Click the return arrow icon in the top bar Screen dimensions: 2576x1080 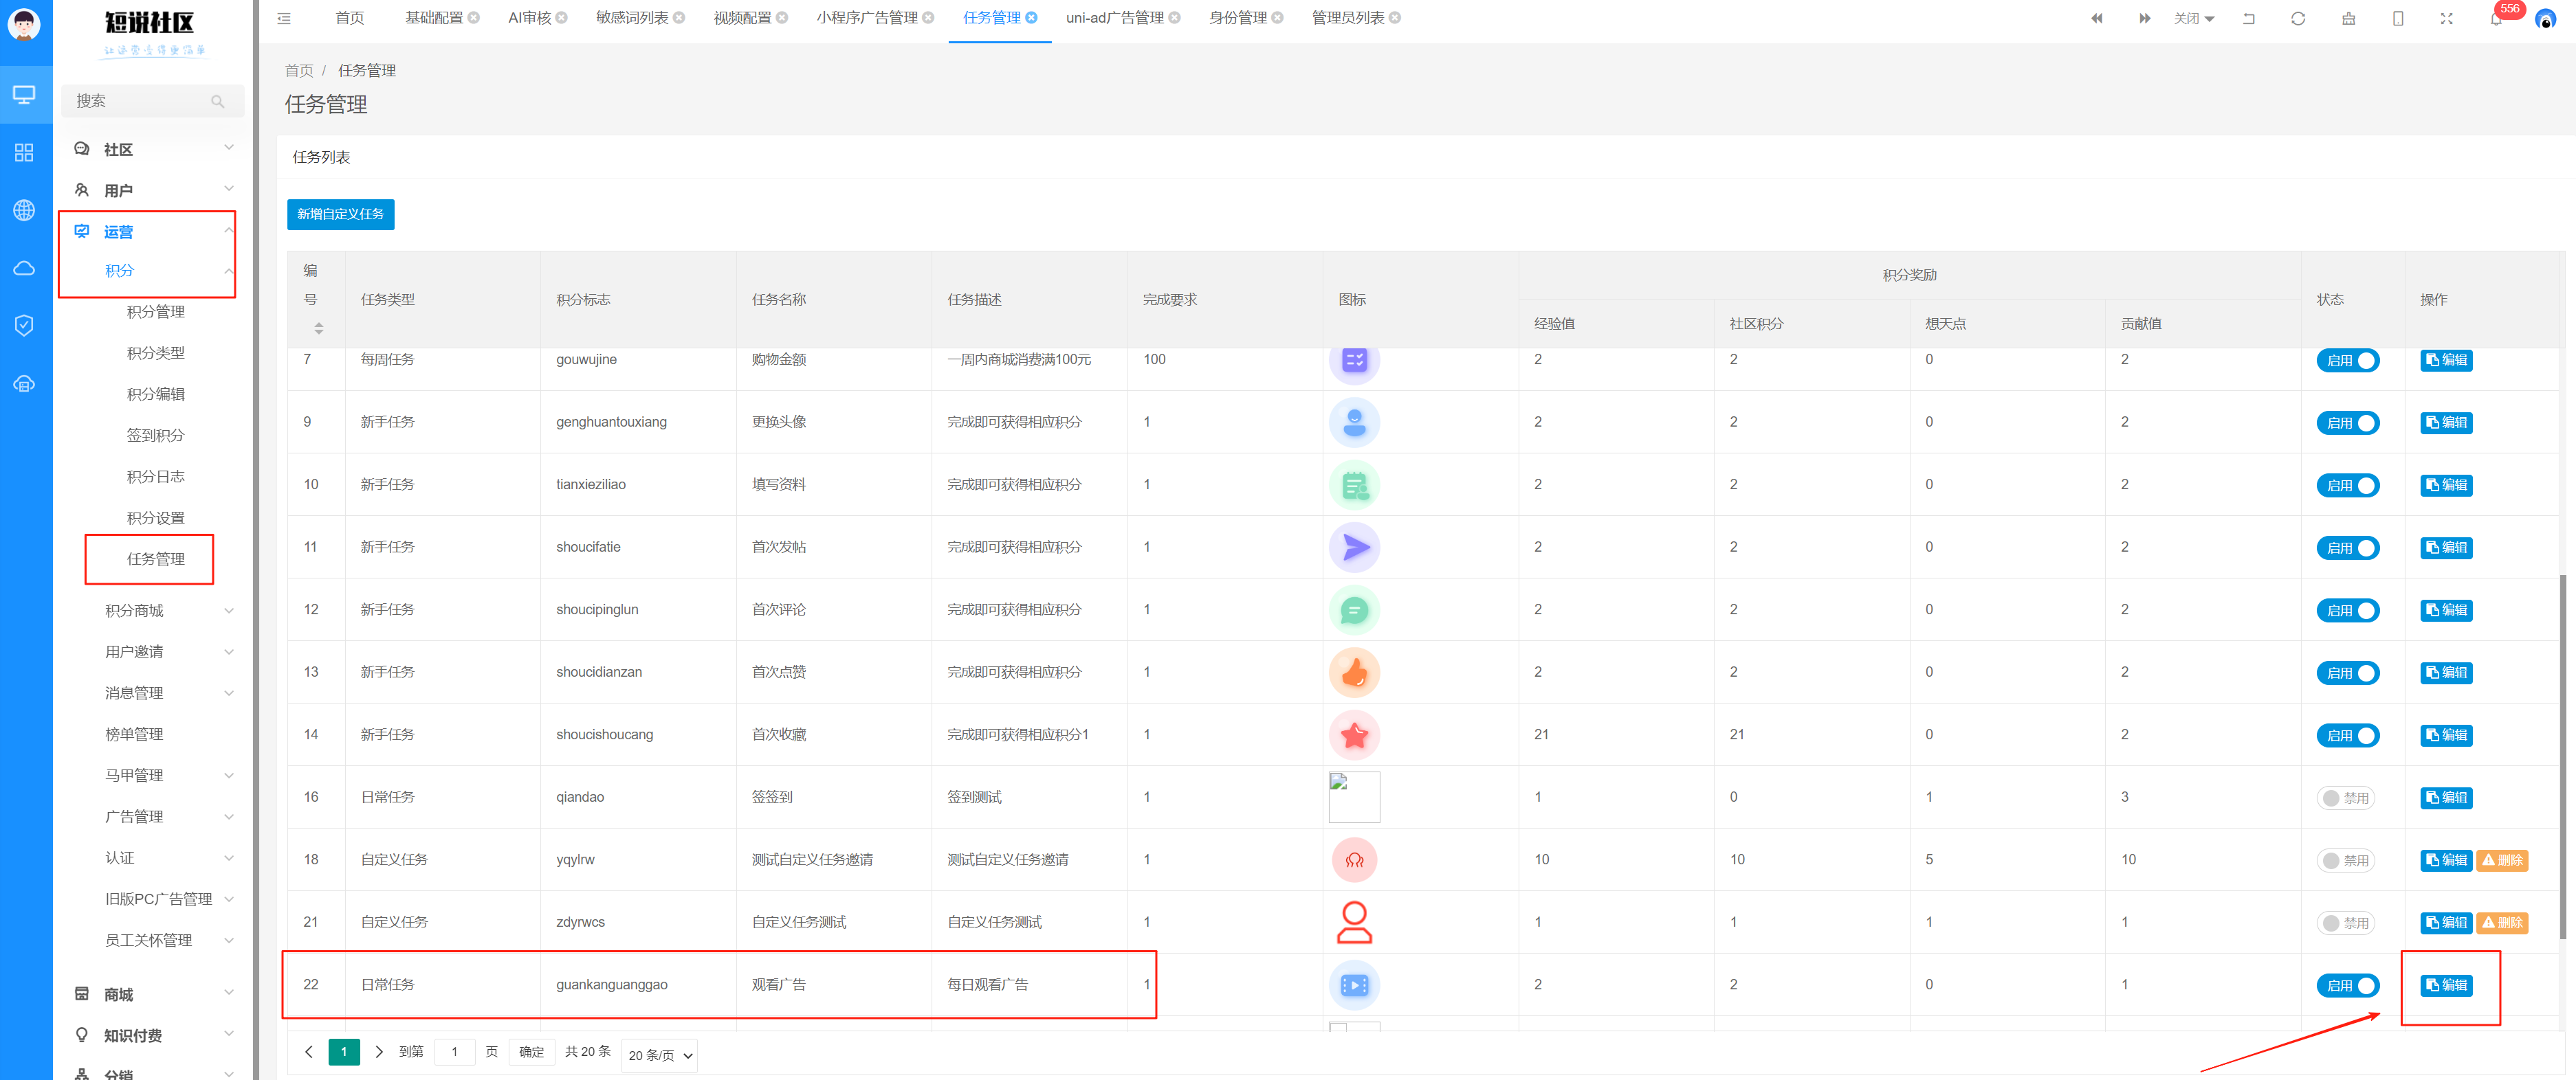tap(2249, 18)
